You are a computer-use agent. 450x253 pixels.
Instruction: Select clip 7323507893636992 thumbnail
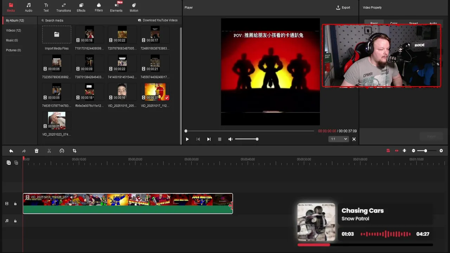point(57,63)
